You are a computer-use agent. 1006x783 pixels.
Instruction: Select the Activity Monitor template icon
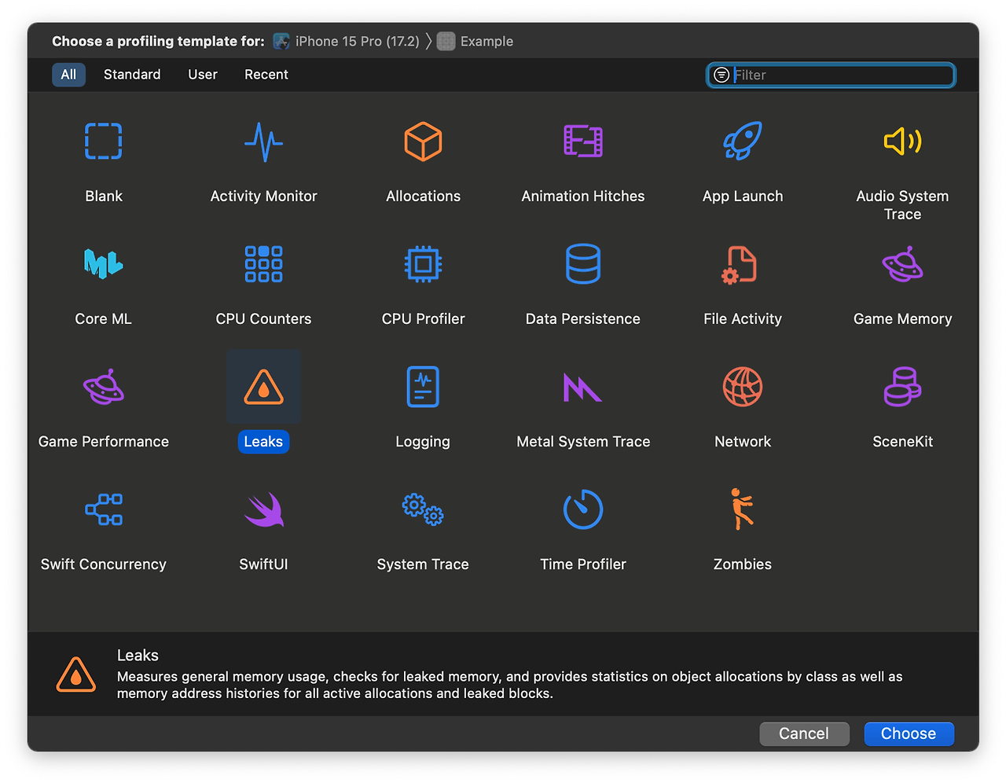(263, 142)
